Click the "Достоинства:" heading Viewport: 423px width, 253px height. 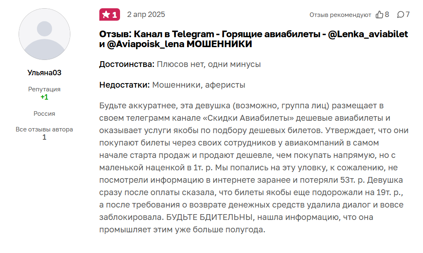127,64
